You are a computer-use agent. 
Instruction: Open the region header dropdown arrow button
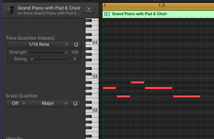89,10
